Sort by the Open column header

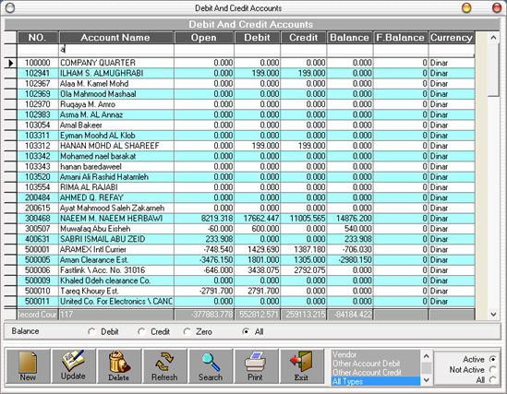pos(204,38)
